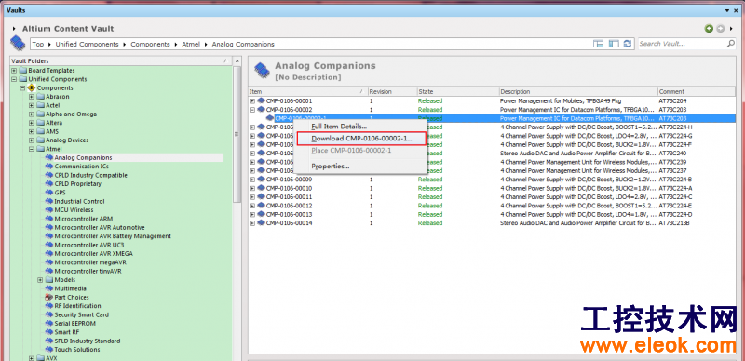Select Communication ICs folder
This screenshot has height=361, width=745.
[x=81, y=167]
